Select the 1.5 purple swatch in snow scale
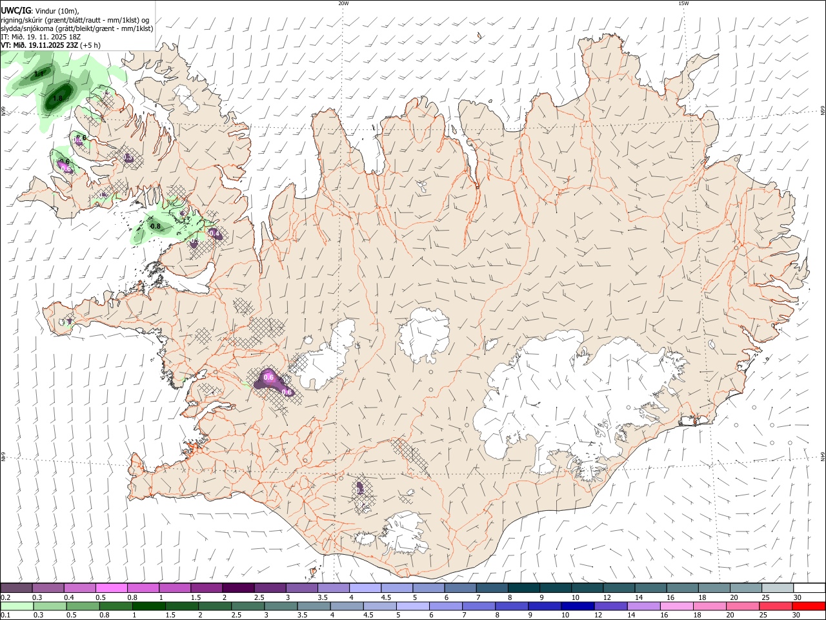 click(206, 588)
